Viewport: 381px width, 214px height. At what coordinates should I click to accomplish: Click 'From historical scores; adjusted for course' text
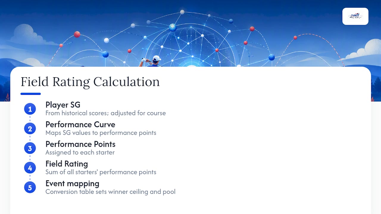click(x=106, y=113)
